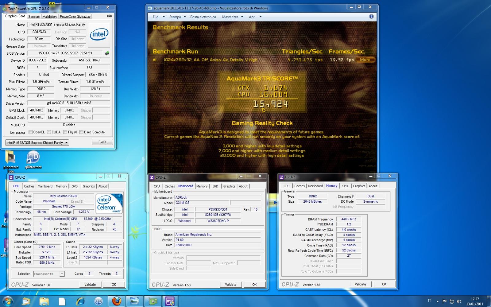Click the DRAM Frequency value 440.2 MHz
The height and width of the screenshot is (307, 491).
(x=349, y=219)
